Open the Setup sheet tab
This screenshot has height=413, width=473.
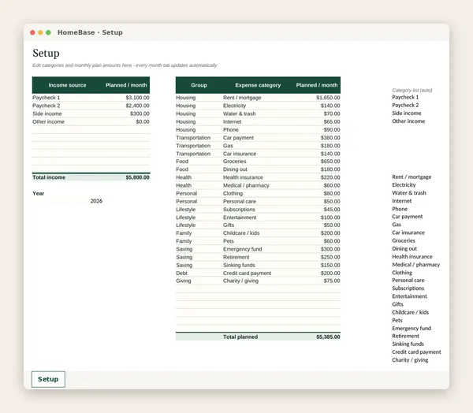pyautogui.click(x=48, y=379)
